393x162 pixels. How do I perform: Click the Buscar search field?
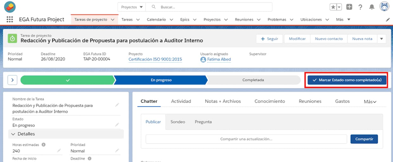point(209,7)
